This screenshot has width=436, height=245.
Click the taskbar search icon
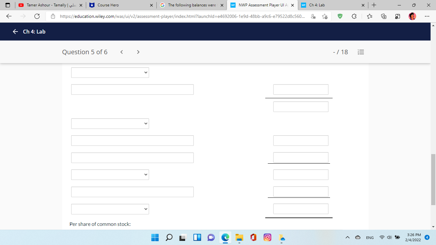click(169, 237)
